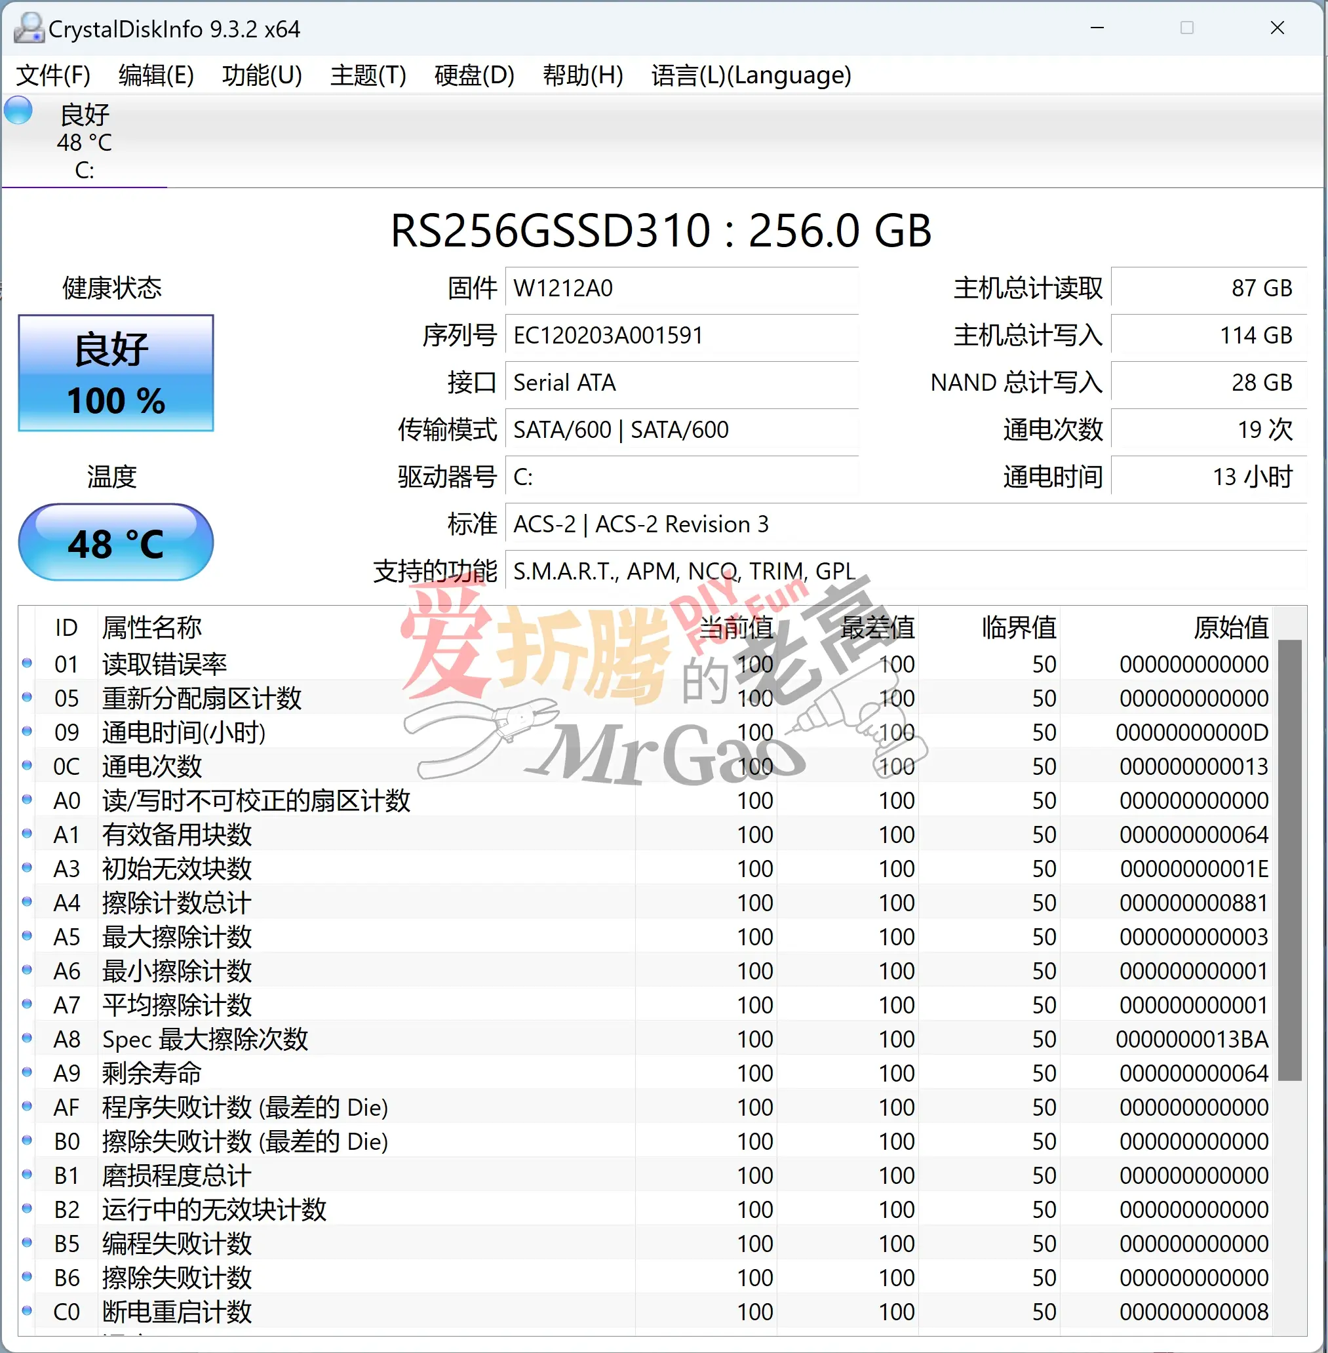Click the serial number field EC120203A001591

point(682,336)
